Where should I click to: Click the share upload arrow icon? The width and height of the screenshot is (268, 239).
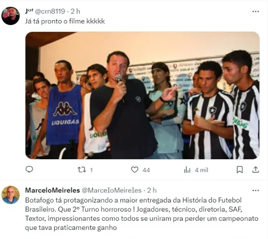(256, 170)
